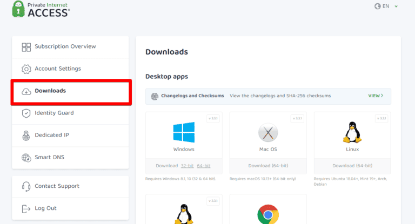View the changelogs and checksums

(376, 96)
